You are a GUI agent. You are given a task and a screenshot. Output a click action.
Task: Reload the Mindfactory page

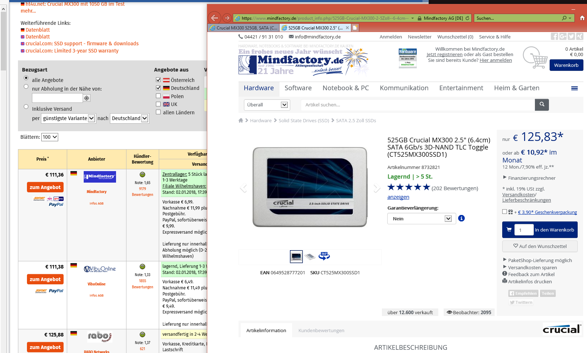(467, 18)
